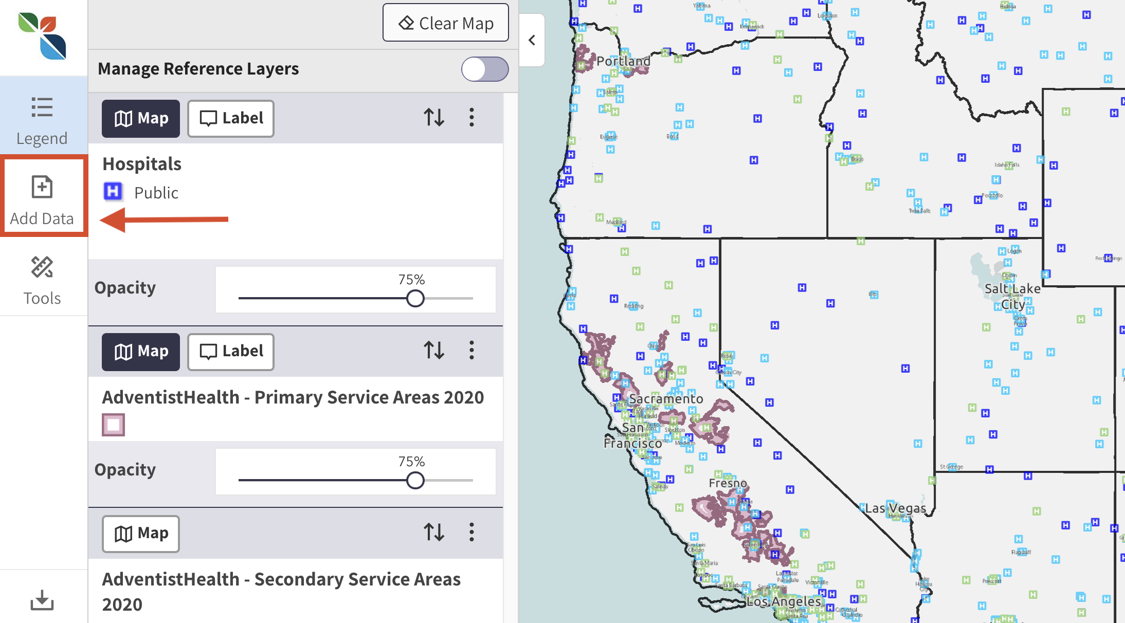Toggle Label for Primary Service Areas layer

click(230, 352)
